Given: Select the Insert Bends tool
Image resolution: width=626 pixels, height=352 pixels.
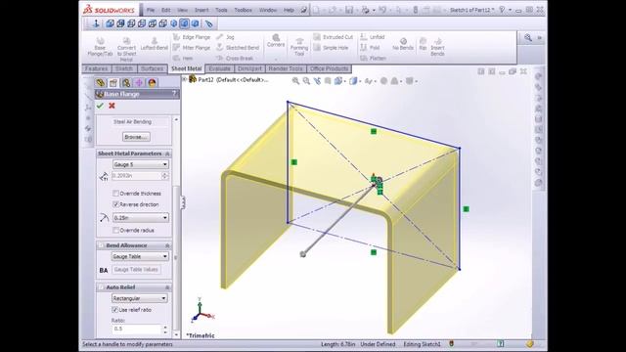Looking at the screenshot, I should tap(437, 47).
